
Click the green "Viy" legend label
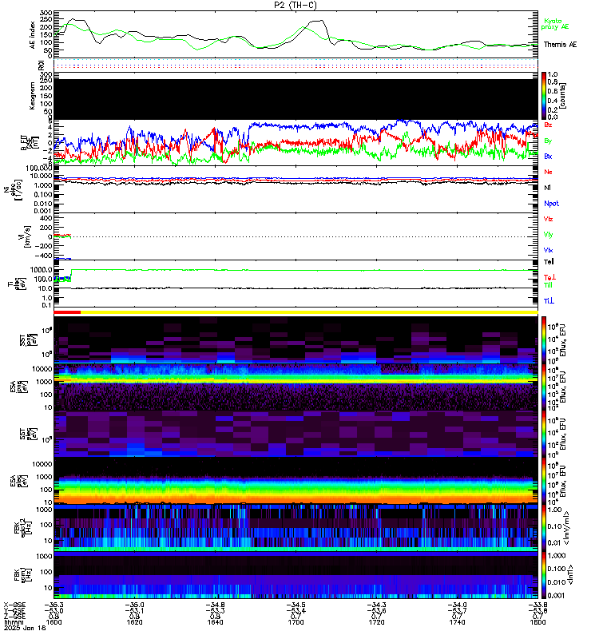[548, 235]
